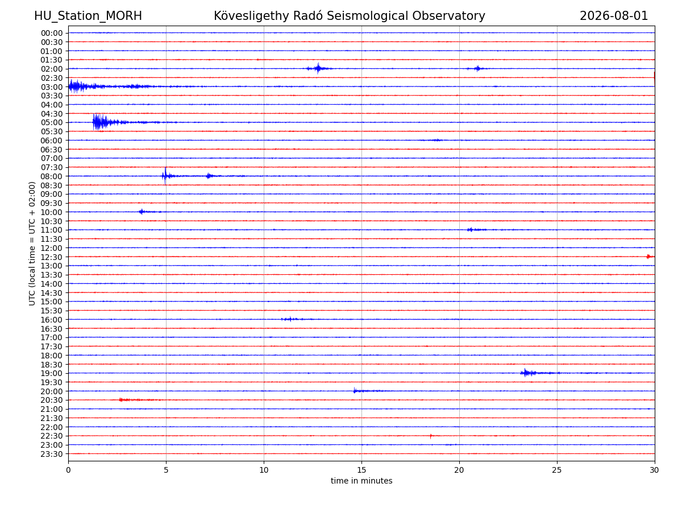Click the x-axis tick label 15
This screenshot has height=512, width=682.
tap(361, 470)
